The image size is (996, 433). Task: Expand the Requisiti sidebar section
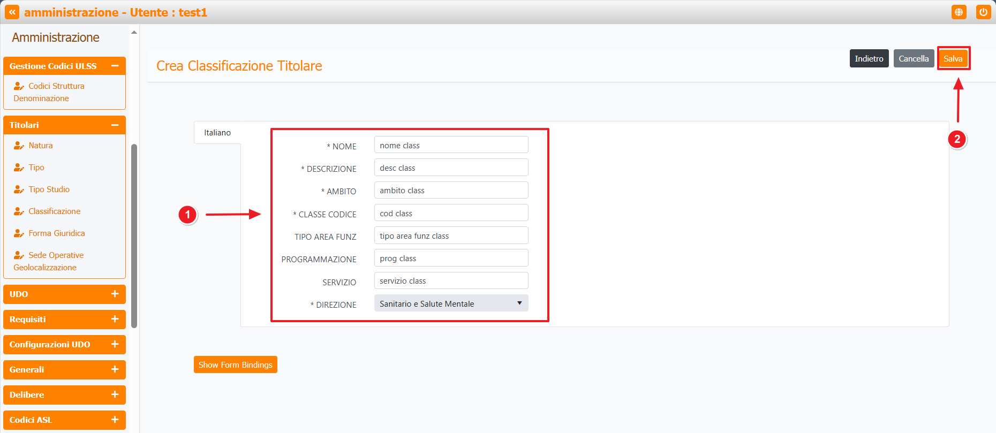pos(115,320)
